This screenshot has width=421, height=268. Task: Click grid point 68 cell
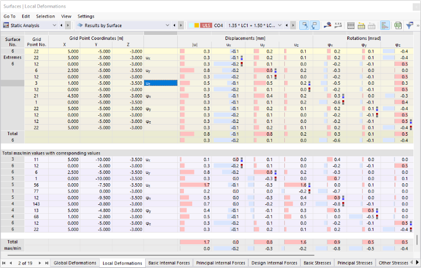37,217
